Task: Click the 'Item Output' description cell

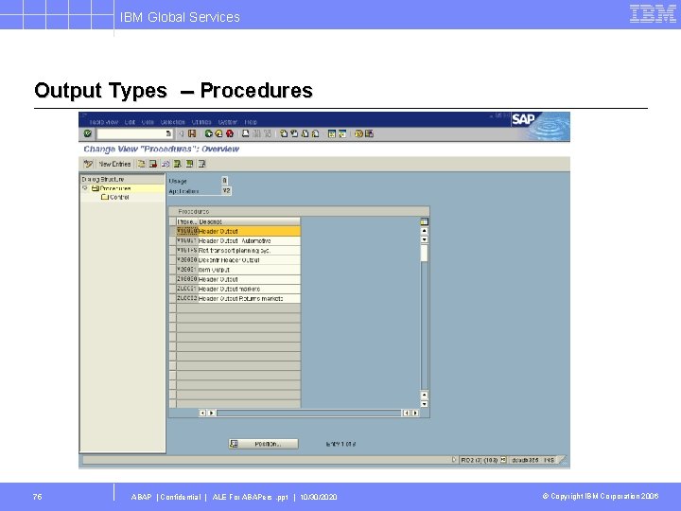Action: 249,270
